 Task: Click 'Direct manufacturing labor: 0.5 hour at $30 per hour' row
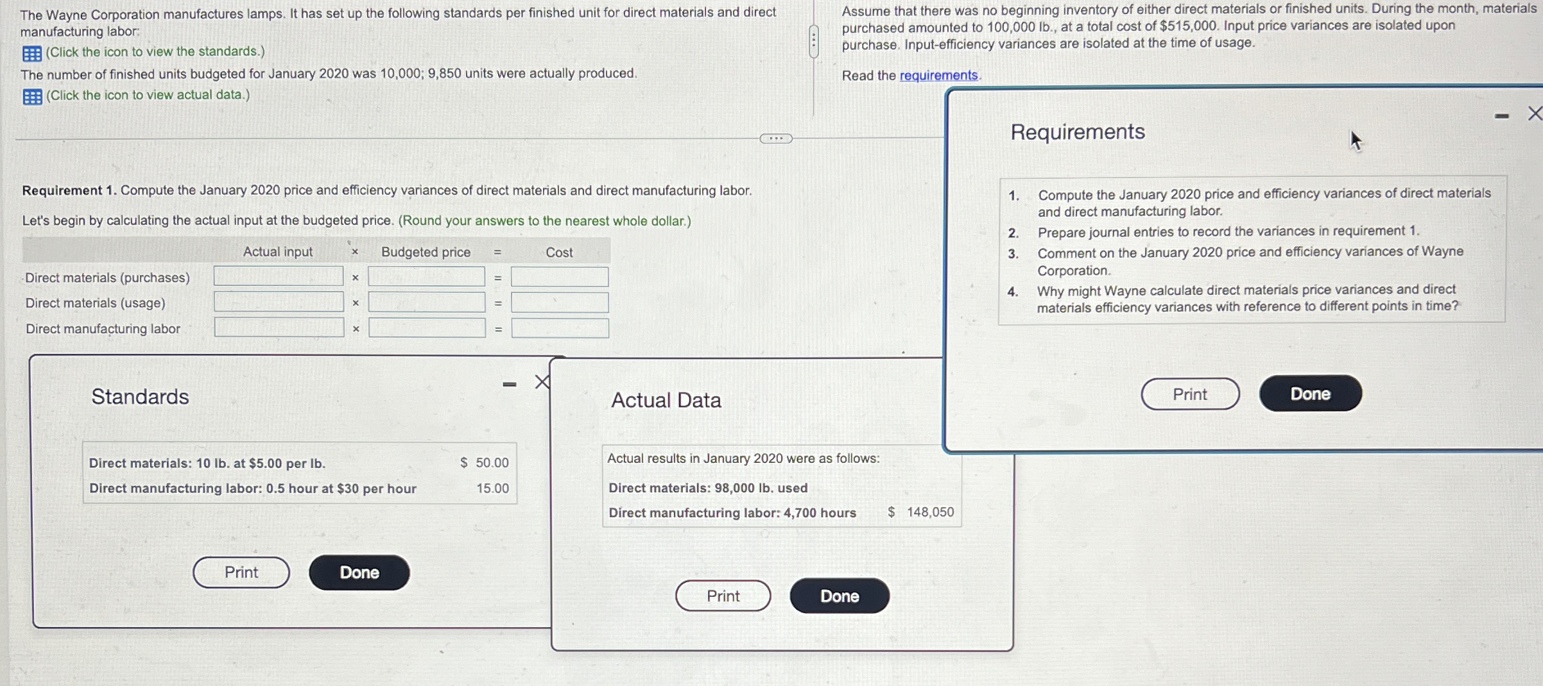pyautogui.click(x=300, y=489)
